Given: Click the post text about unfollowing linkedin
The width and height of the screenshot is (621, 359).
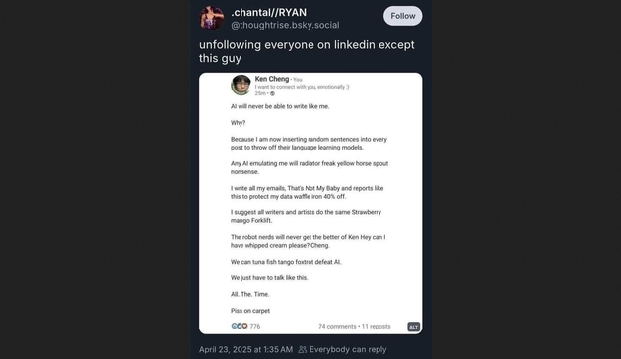Looking at the screenshot, I should 307,51.
